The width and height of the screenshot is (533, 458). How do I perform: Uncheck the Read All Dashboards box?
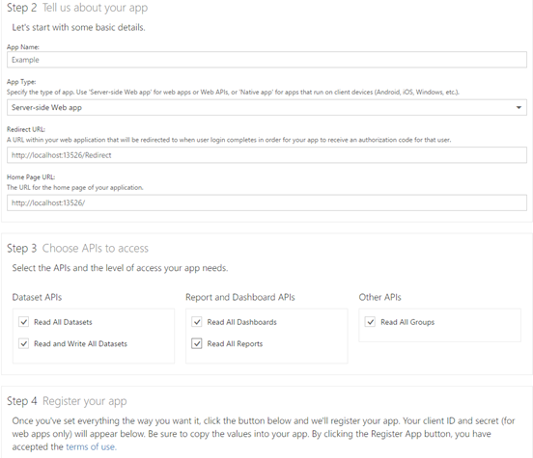click(x=197, y=322)
